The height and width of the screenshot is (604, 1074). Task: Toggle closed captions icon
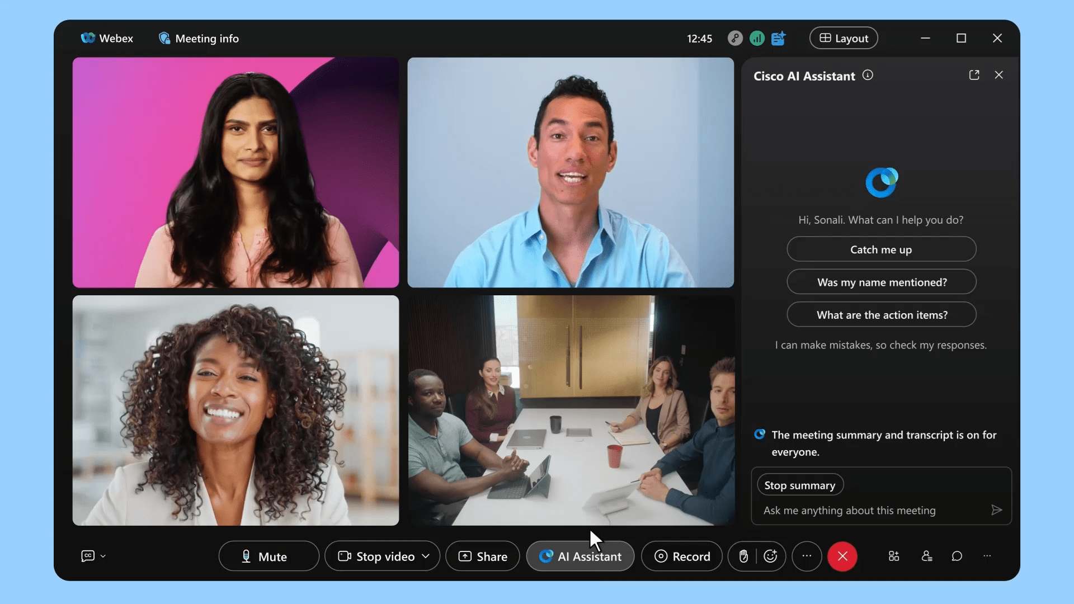coord(88,556)
